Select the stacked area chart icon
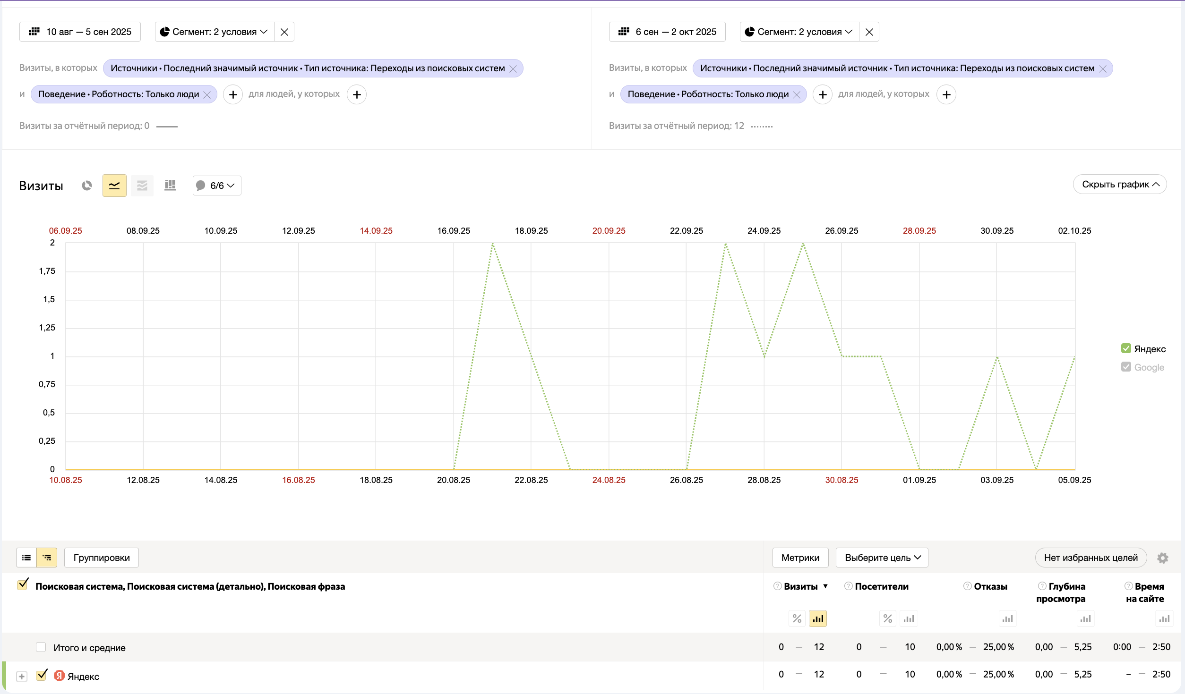 142,186
